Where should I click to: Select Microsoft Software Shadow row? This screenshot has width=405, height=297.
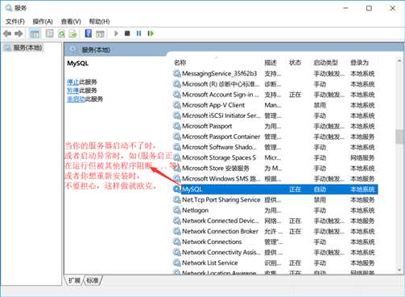click(x=275, y=147)
